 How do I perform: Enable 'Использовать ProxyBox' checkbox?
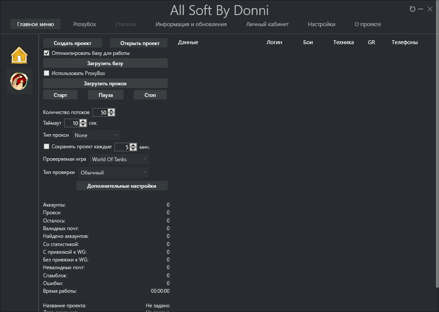tap(47, 73)
